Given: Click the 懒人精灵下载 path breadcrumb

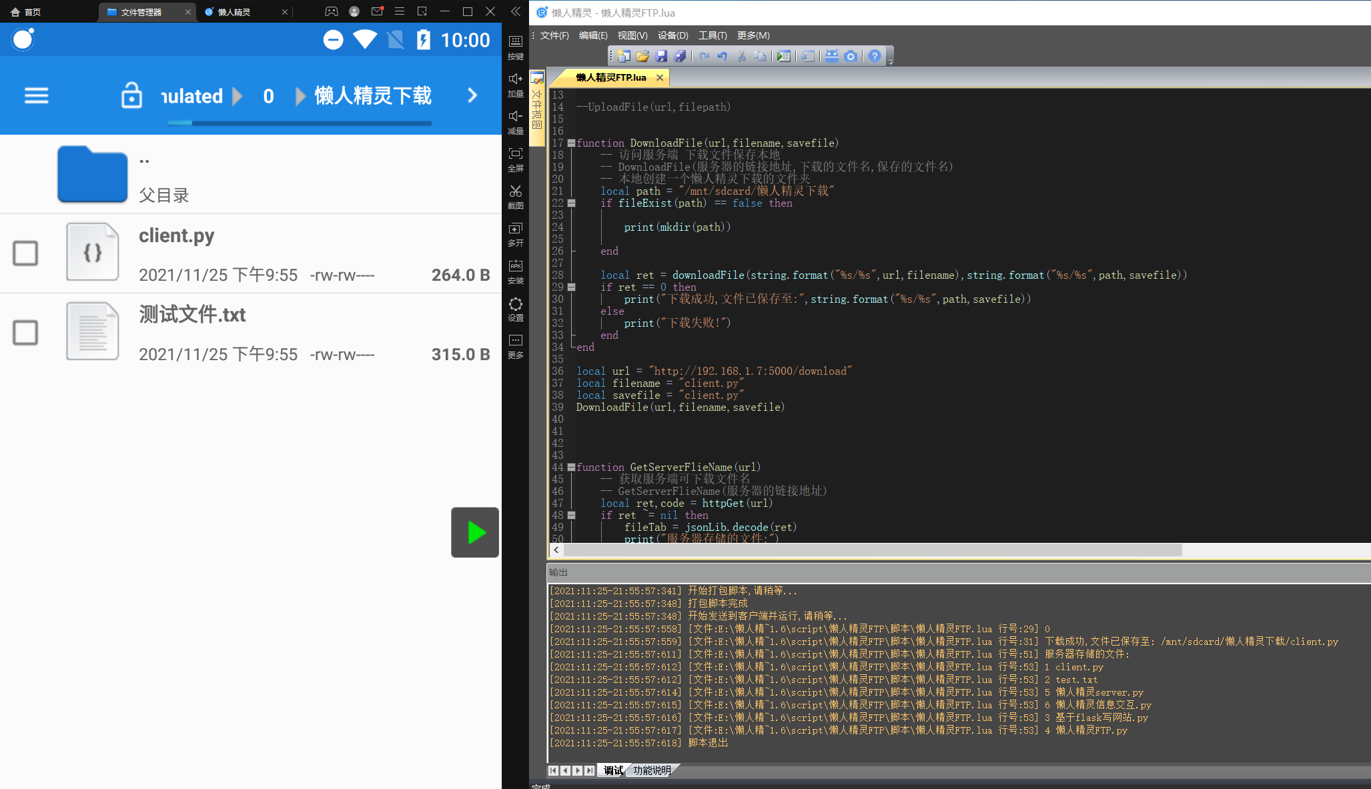Looking at the screenshot, I should [x=373, y=95].
